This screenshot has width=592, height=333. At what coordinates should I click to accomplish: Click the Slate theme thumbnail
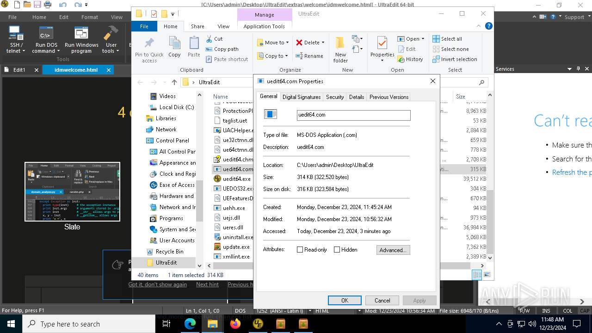pyautogui.click(x=72, y=191)
